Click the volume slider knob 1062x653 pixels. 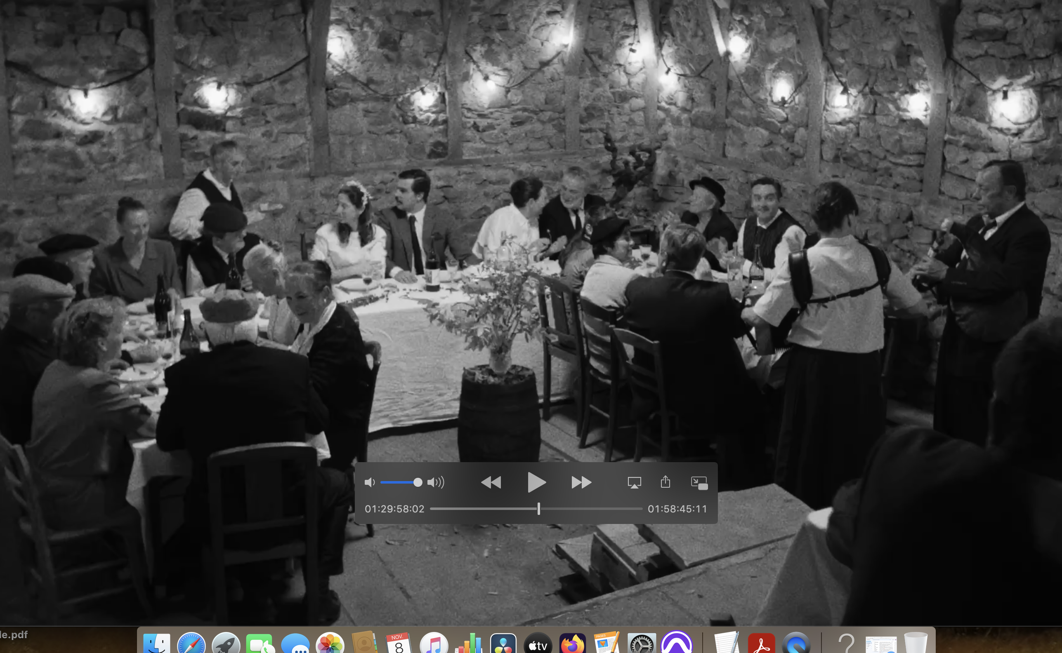[x=418, y=482]
